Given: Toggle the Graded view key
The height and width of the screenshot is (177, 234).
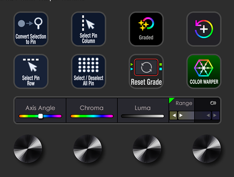Looking at the screenshot, I should (146, 29).
